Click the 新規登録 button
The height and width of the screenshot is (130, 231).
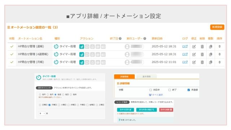pos(217,27)
